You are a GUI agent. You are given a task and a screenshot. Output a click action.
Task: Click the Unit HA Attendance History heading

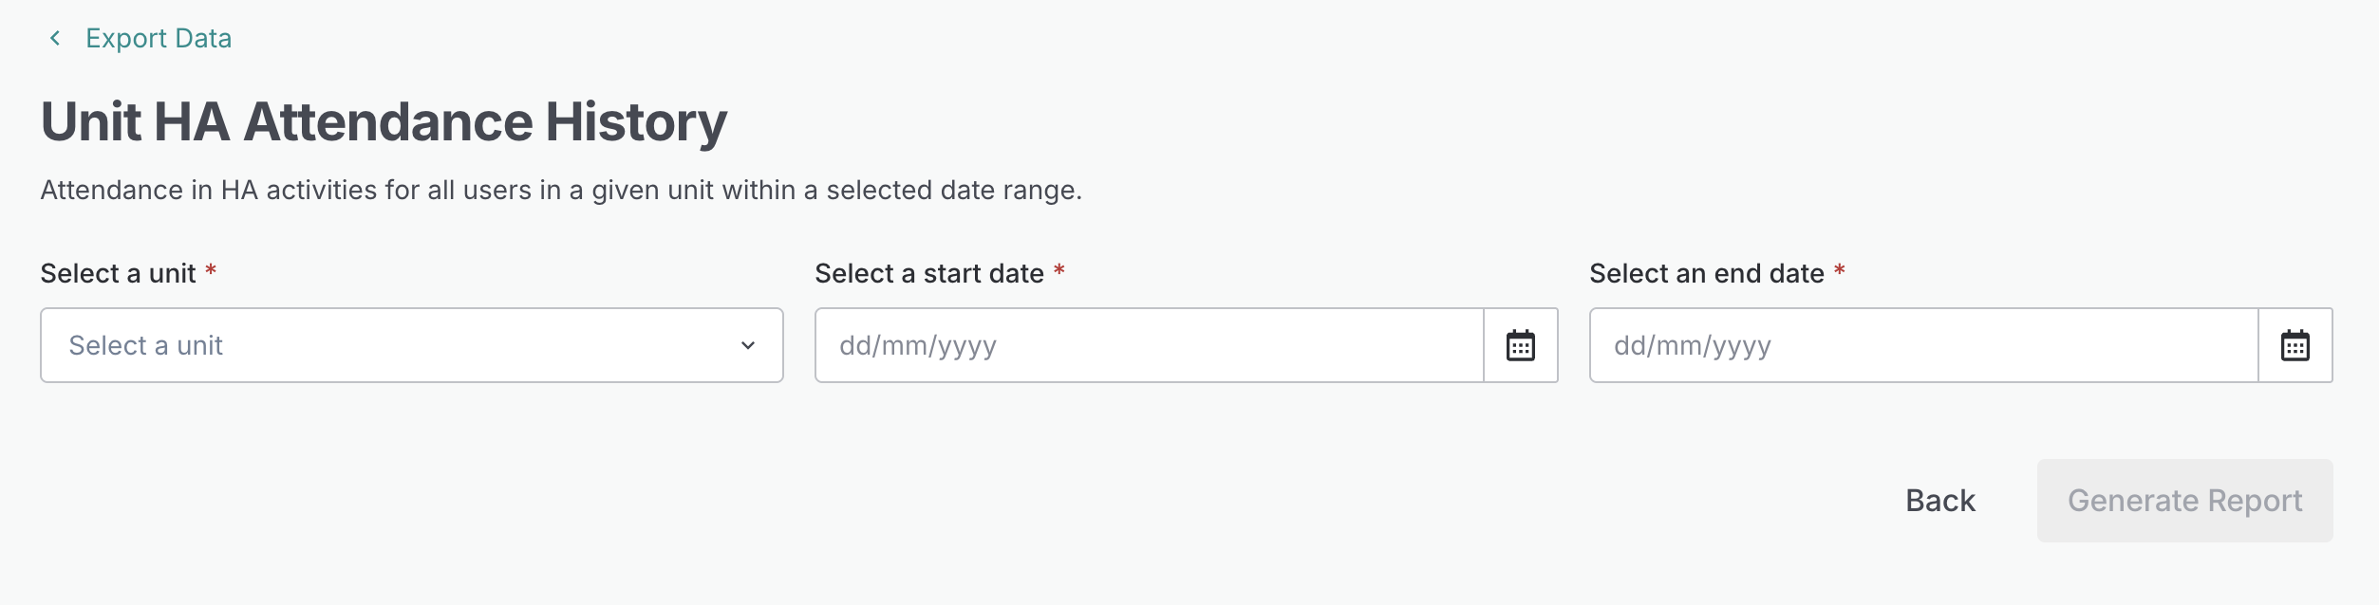point(384,121)
